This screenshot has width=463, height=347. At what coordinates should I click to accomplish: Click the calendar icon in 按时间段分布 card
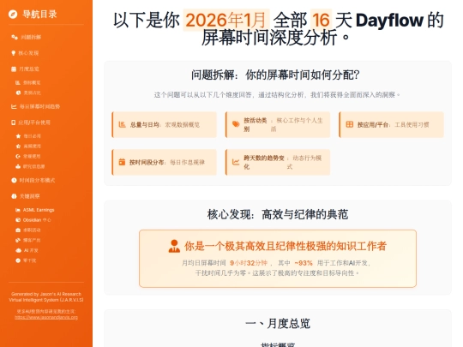click(x=122, y=162)
